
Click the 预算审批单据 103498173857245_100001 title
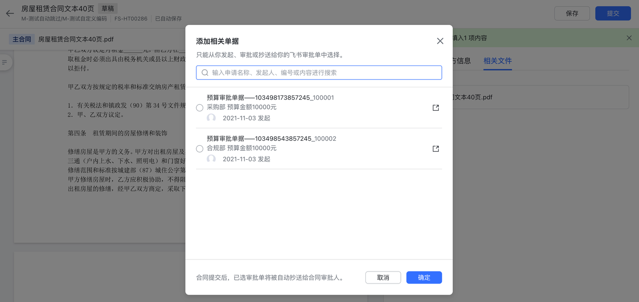pos(270,98)
